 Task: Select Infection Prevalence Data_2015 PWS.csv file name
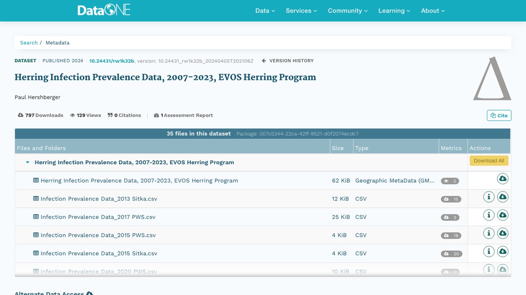click(98, 235)
